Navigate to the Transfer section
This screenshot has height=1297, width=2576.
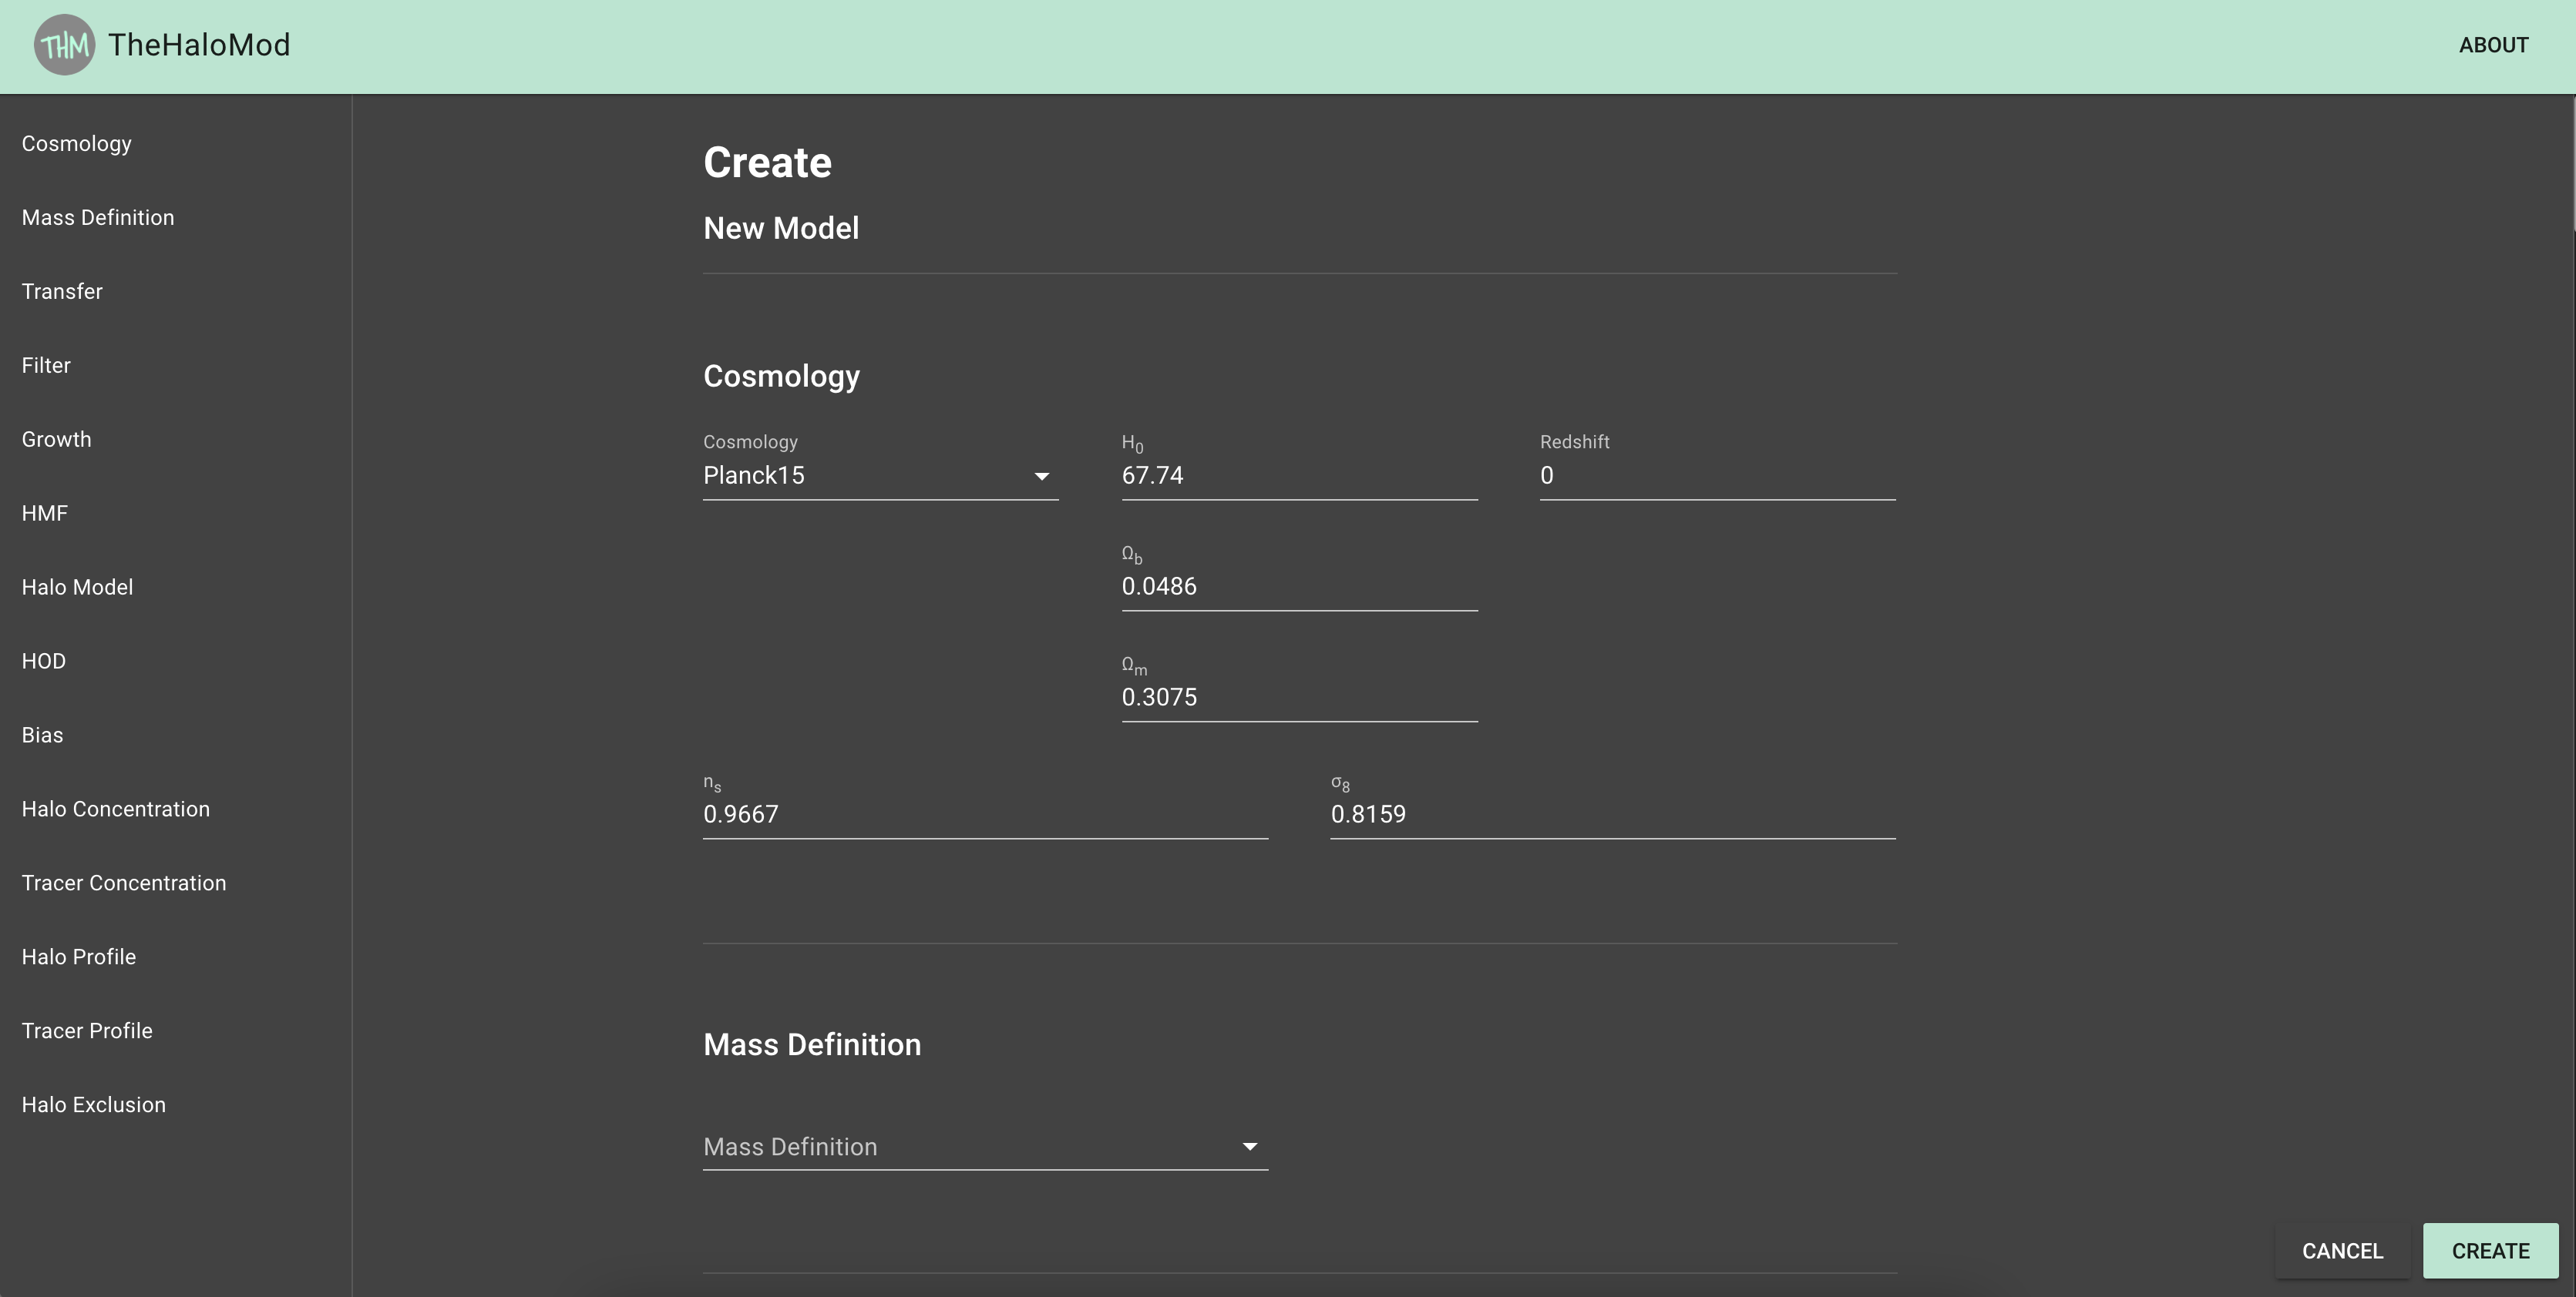(x=62, y=291)
